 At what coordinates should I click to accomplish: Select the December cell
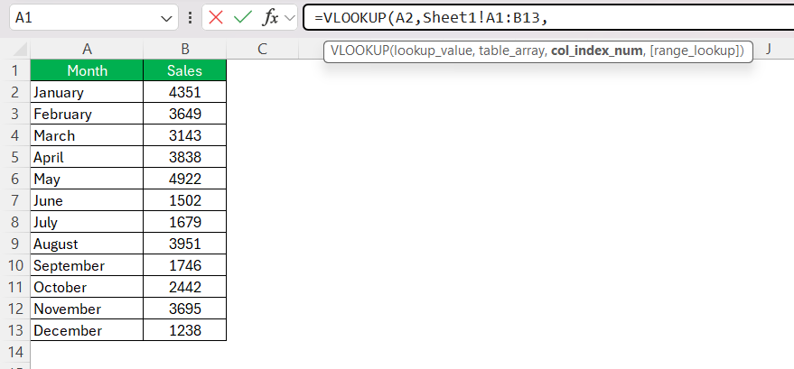(87, 330)
